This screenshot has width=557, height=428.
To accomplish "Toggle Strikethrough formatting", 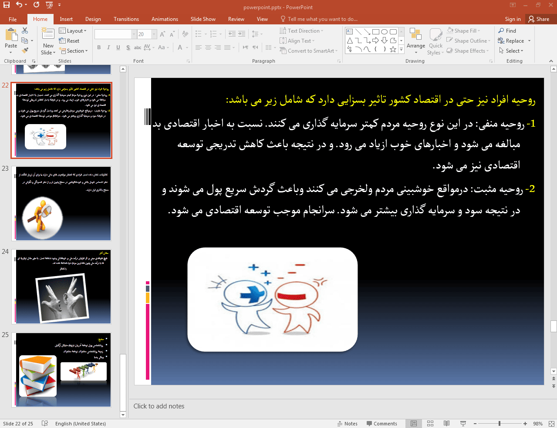I will [x=138, y=47].
